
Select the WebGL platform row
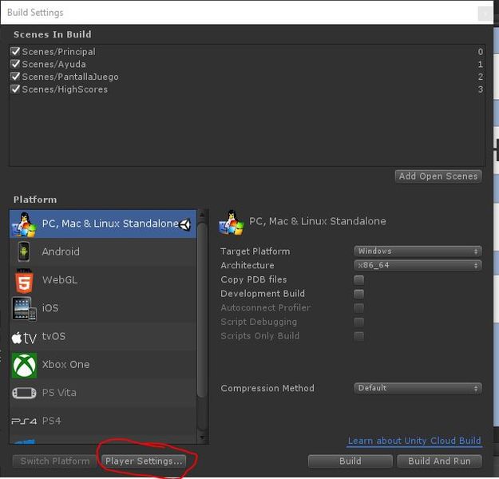click(103, 280)
